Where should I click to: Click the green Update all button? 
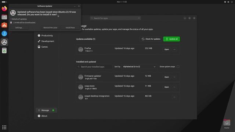point(171,39)
